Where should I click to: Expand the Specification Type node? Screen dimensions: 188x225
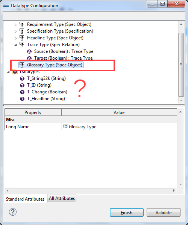point(15,31)
